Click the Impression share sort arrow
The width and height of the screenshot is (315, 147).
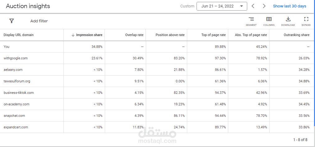point(73,35)
